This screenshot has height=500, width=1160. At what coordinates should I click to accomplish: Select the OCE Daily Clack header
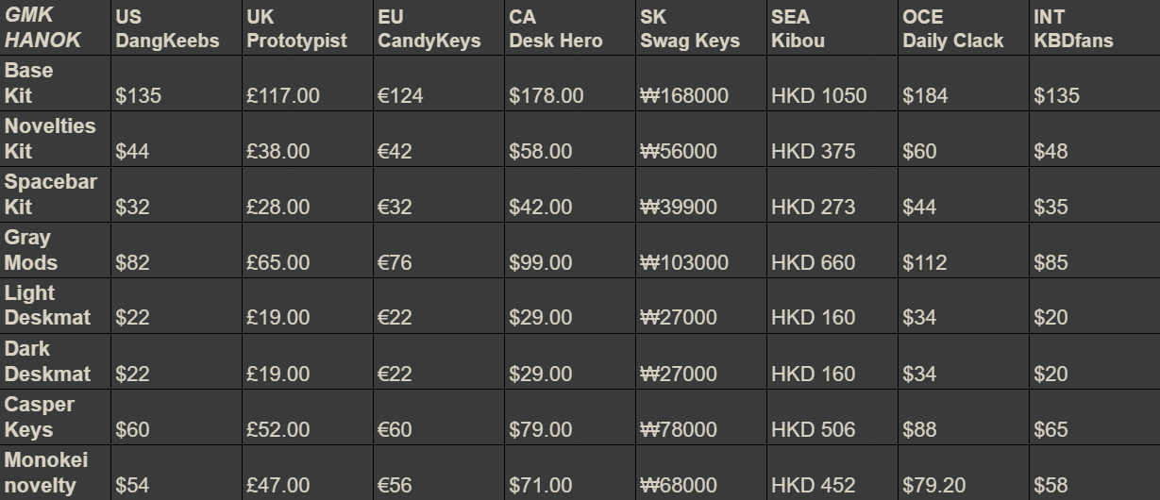coord(952,28)
